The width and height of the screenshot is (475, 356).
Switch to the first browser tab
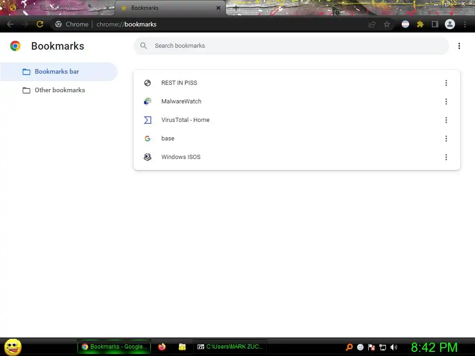pos(57,8)
